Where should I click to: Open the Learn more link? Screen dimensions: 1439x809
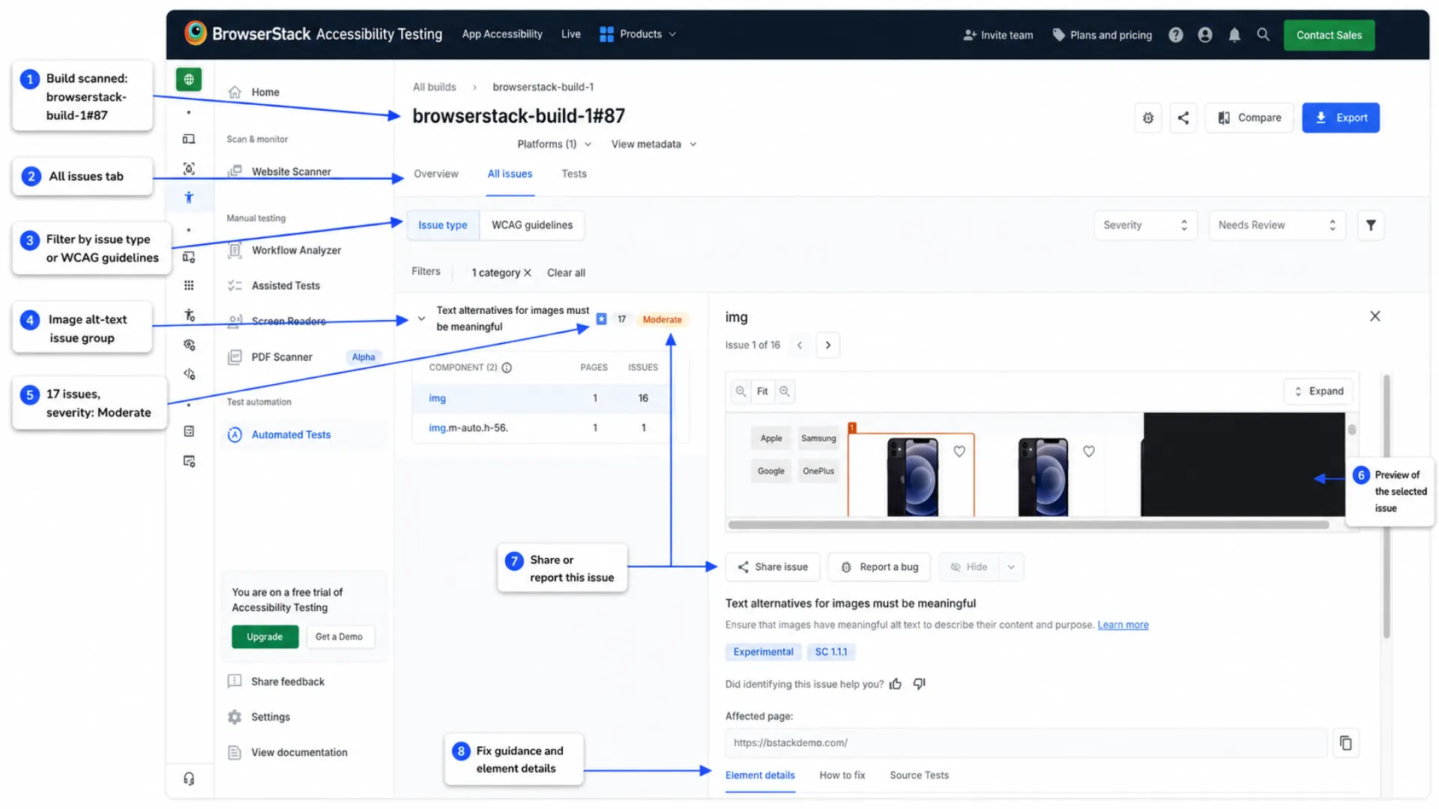(1123, 625)
